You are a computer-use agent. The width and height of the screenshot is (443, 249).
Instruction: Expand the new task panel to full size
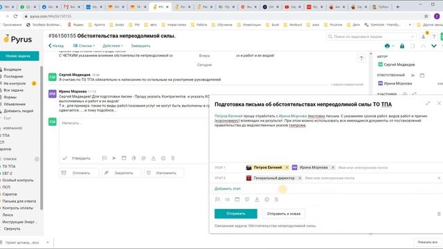click(428, 103)
